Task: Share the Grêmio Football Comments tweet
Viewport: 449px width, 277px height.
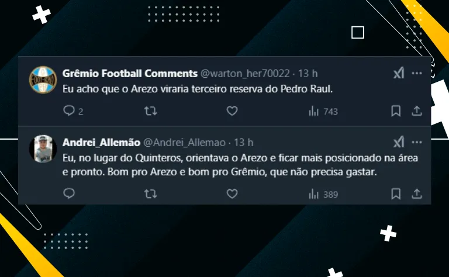Action: pos(417,111)
